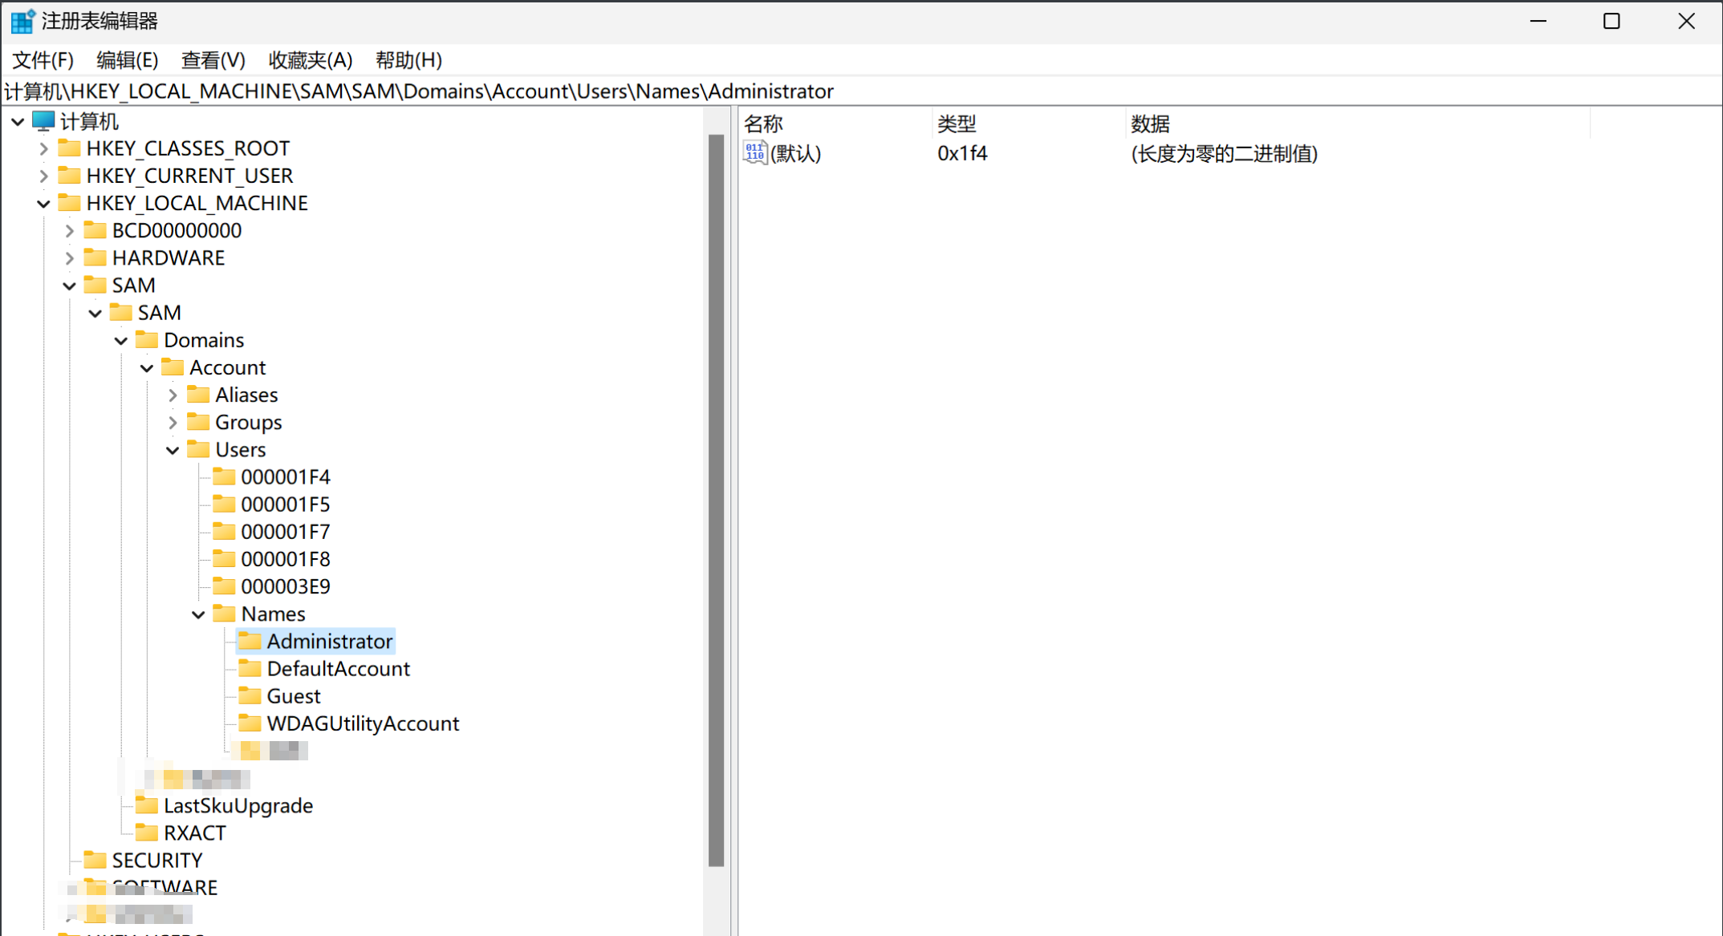Click the tree pane vertical scrollbar
This screenshot has width=1723, height=936.
click(x=716, y=497)
